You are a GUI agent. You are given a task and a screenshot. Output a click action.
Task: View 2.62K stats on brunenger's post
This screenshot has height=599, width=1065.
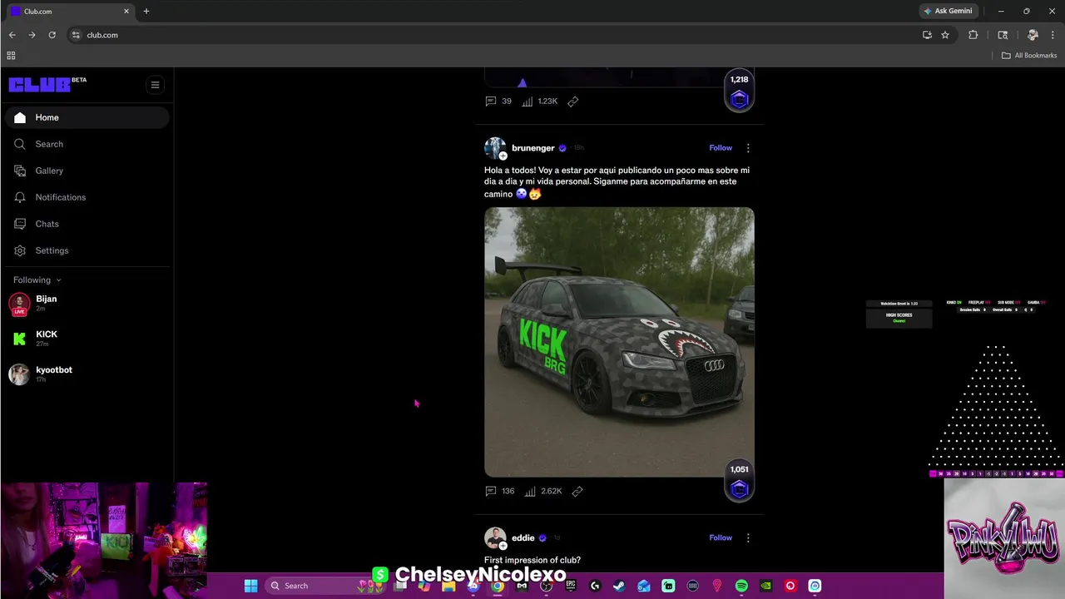point(542,491)
